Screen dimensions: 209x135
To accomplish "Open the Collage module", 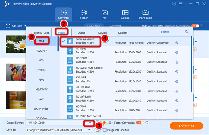I will pos(125,14).
